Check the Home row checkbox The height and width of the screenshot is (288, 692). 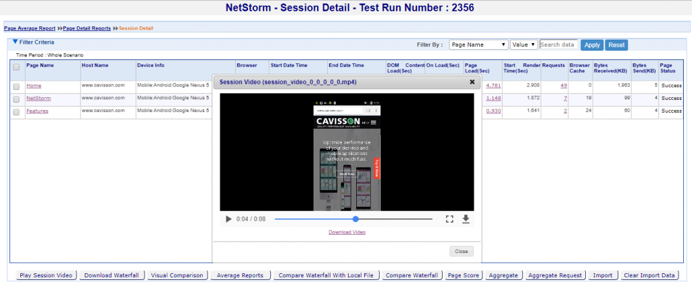16,86
